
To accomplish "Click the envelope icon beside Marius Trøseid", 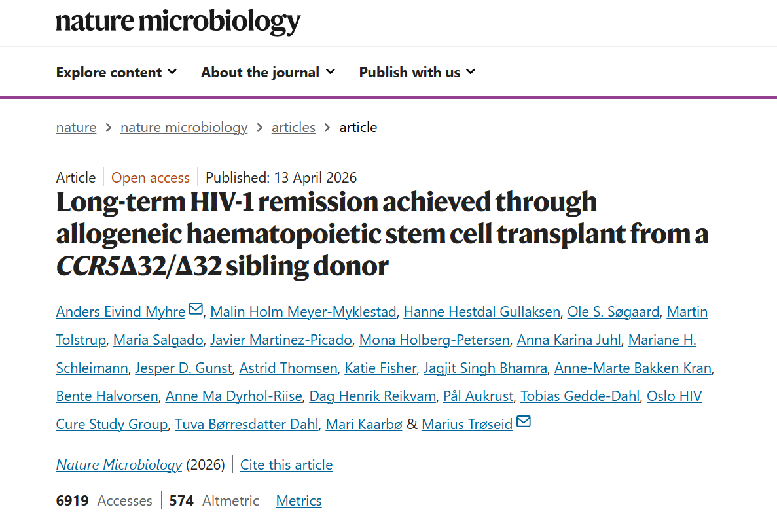I will pos(523,422).
